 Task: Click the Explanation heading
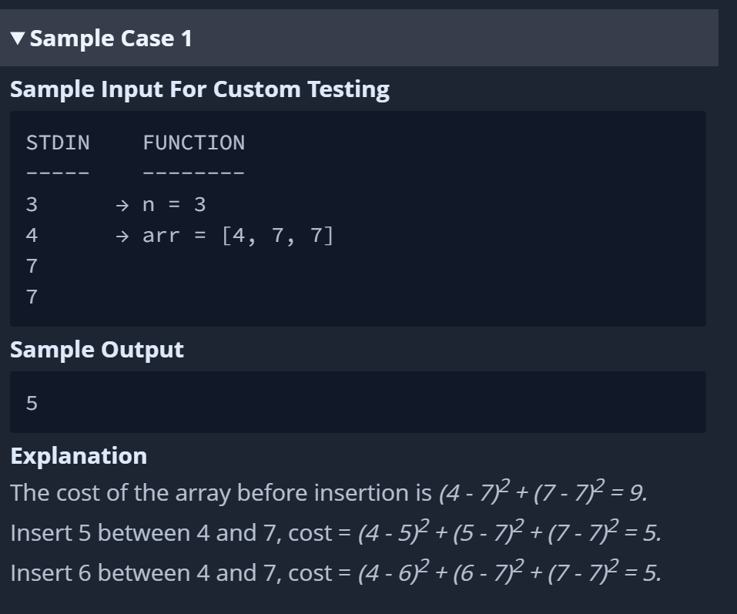[79, 456]
